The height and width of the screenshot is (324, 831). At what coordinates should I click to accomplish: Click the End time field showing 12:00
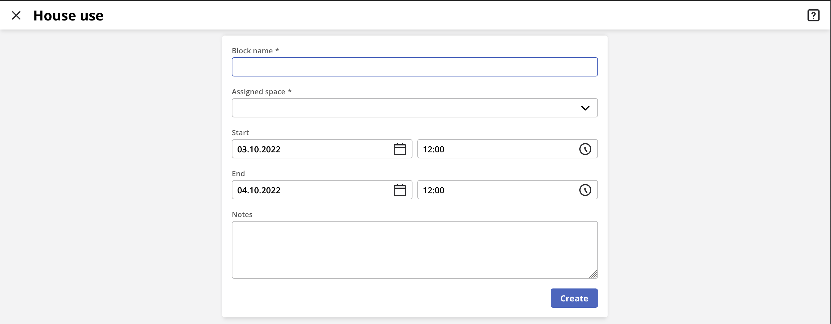point(497,190)
